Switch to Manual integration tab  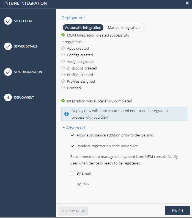pyautogui.click(x=124, y=27)
